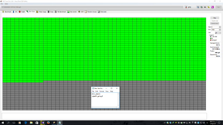The width and height of the screenshot is (223, 125).
Task: Open the File Benchmark tab
Action: [x=60, y=12]
